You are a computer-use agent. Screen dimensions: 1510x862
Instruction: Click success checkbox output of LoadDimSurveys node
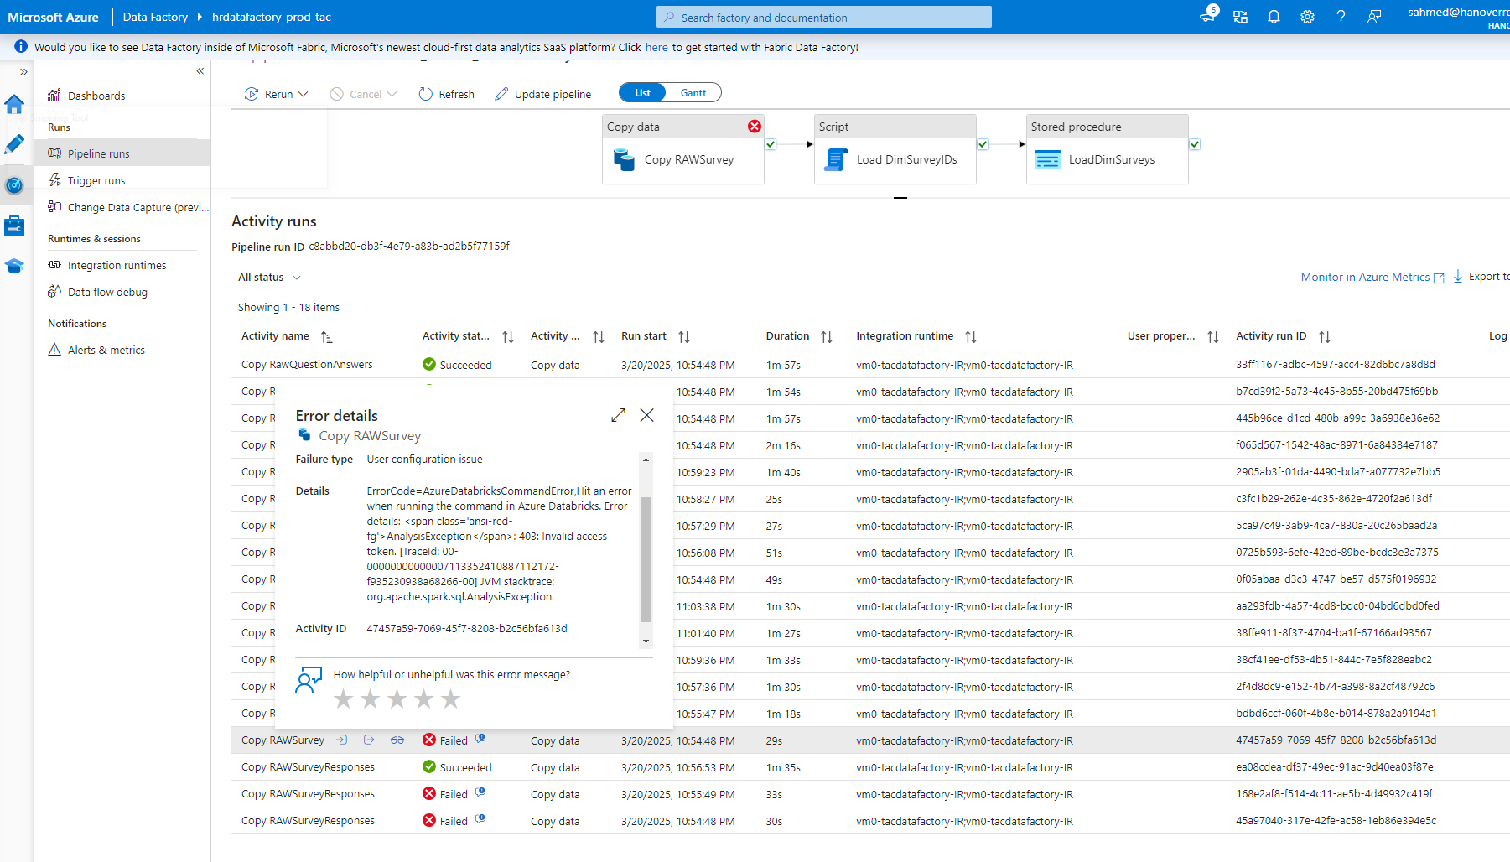tap(1195, 144)
